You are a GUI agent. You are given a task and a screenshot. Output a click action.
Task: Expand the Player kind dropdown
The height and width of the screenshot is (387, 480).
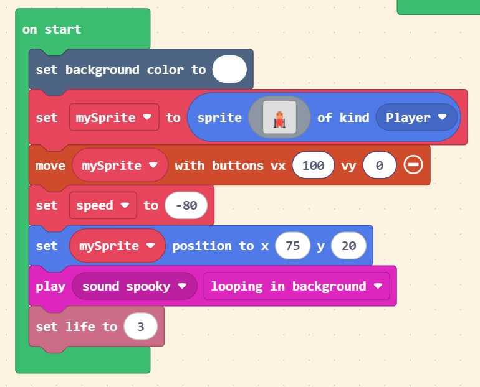416,117
